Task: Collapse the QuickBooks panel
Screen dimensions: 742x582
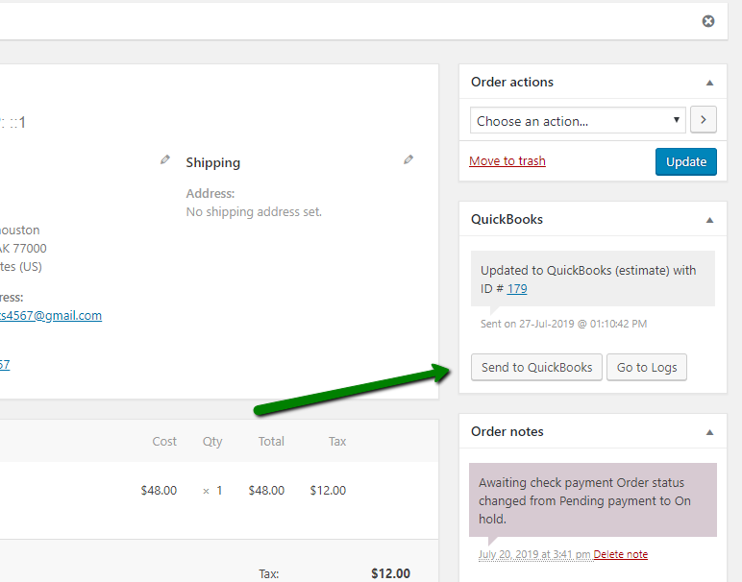Action: coord(709,220)
